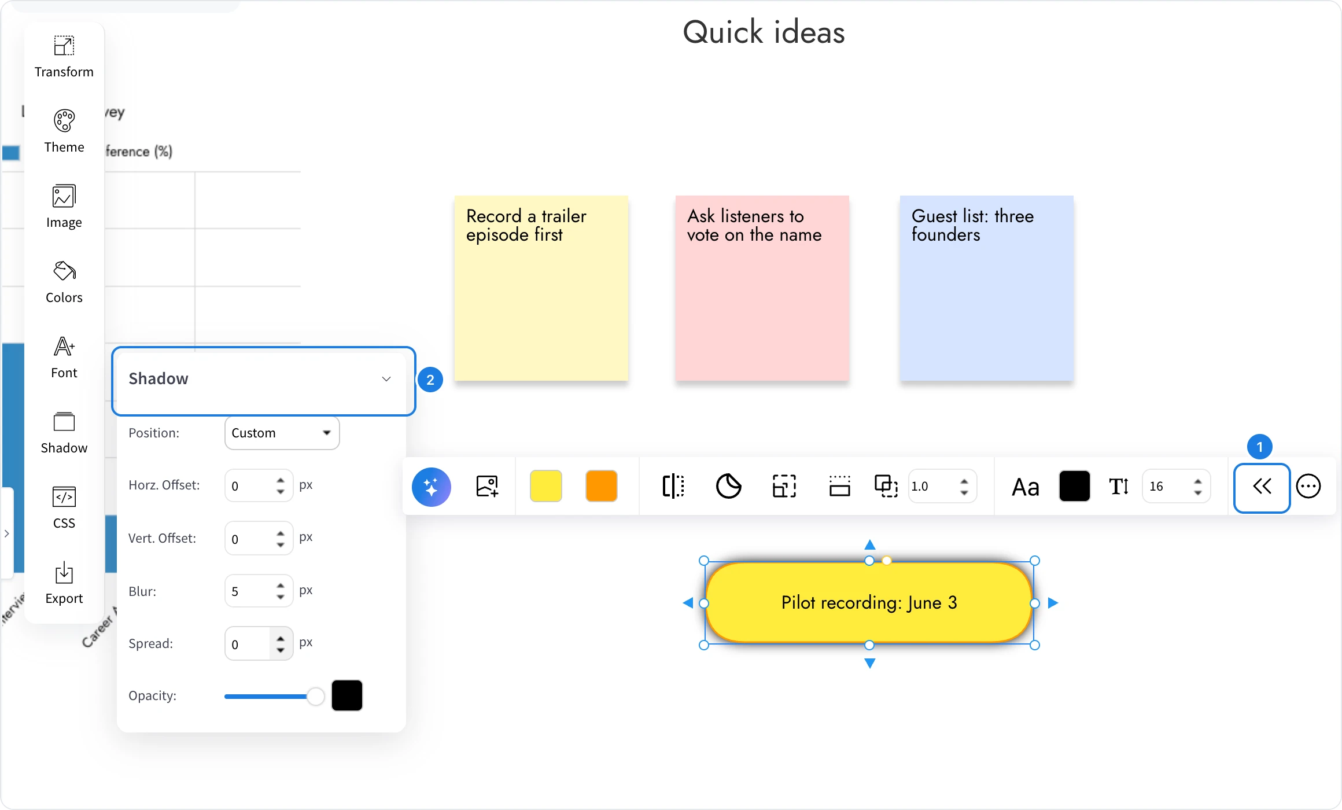
Task: Open the CSS editor panel
Action: [64, 507]
